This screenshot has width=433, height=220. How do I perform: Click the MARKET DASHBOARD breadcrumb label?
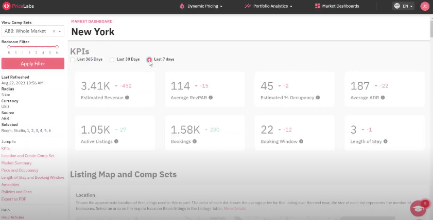click(x=92, y=21)
